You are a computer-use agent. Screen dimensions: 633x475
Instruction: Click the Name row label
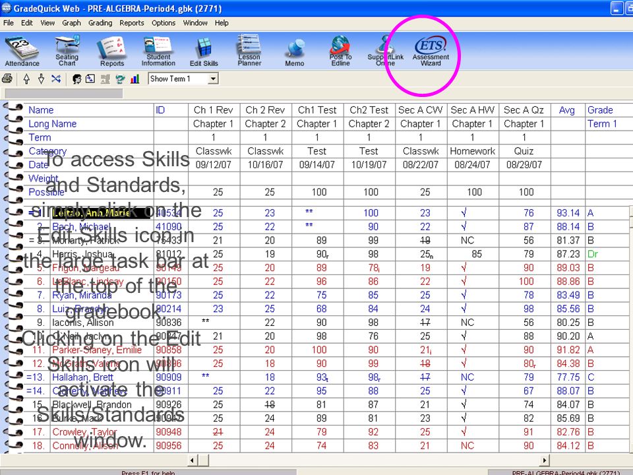tap(41, 110)
